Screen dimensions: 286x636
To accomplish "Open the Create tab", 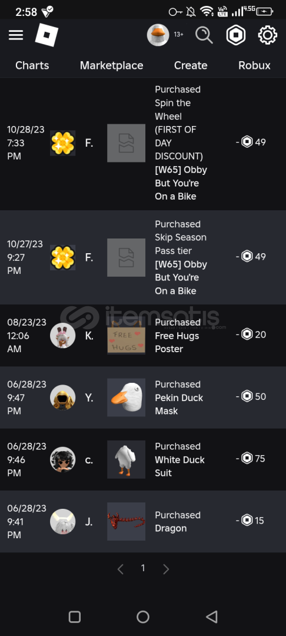I will [191, 65].
